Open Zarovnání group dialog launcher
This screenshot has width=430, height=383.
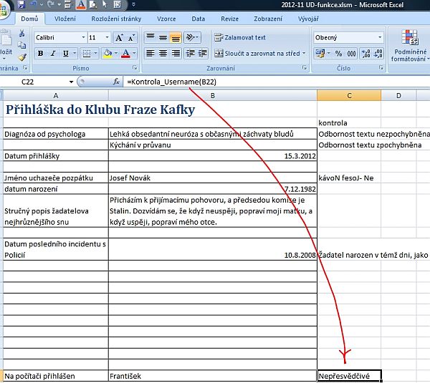[305, 67]
